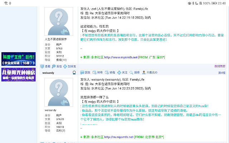Click the 人生不要过度操作 nickname under the avatar
The width and height of the screenshot is (229, 143).
coord(56,39)
